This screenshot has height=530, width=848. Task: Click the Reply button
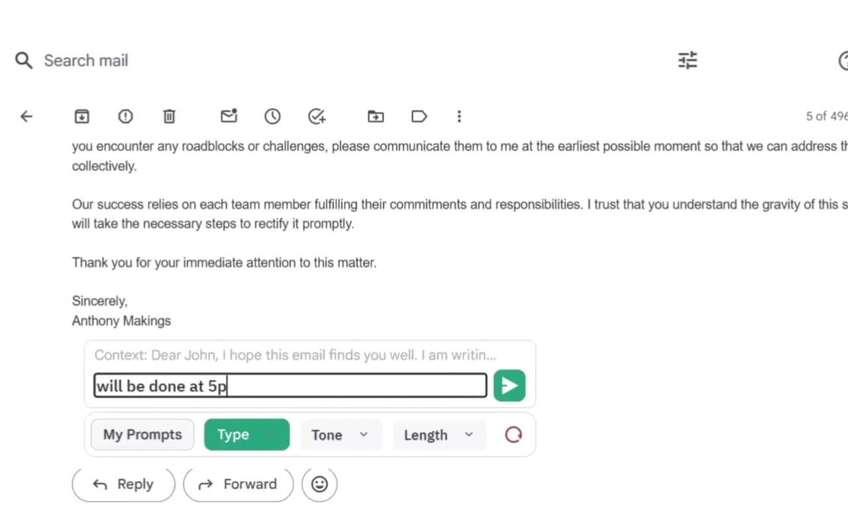click(124, 484)
